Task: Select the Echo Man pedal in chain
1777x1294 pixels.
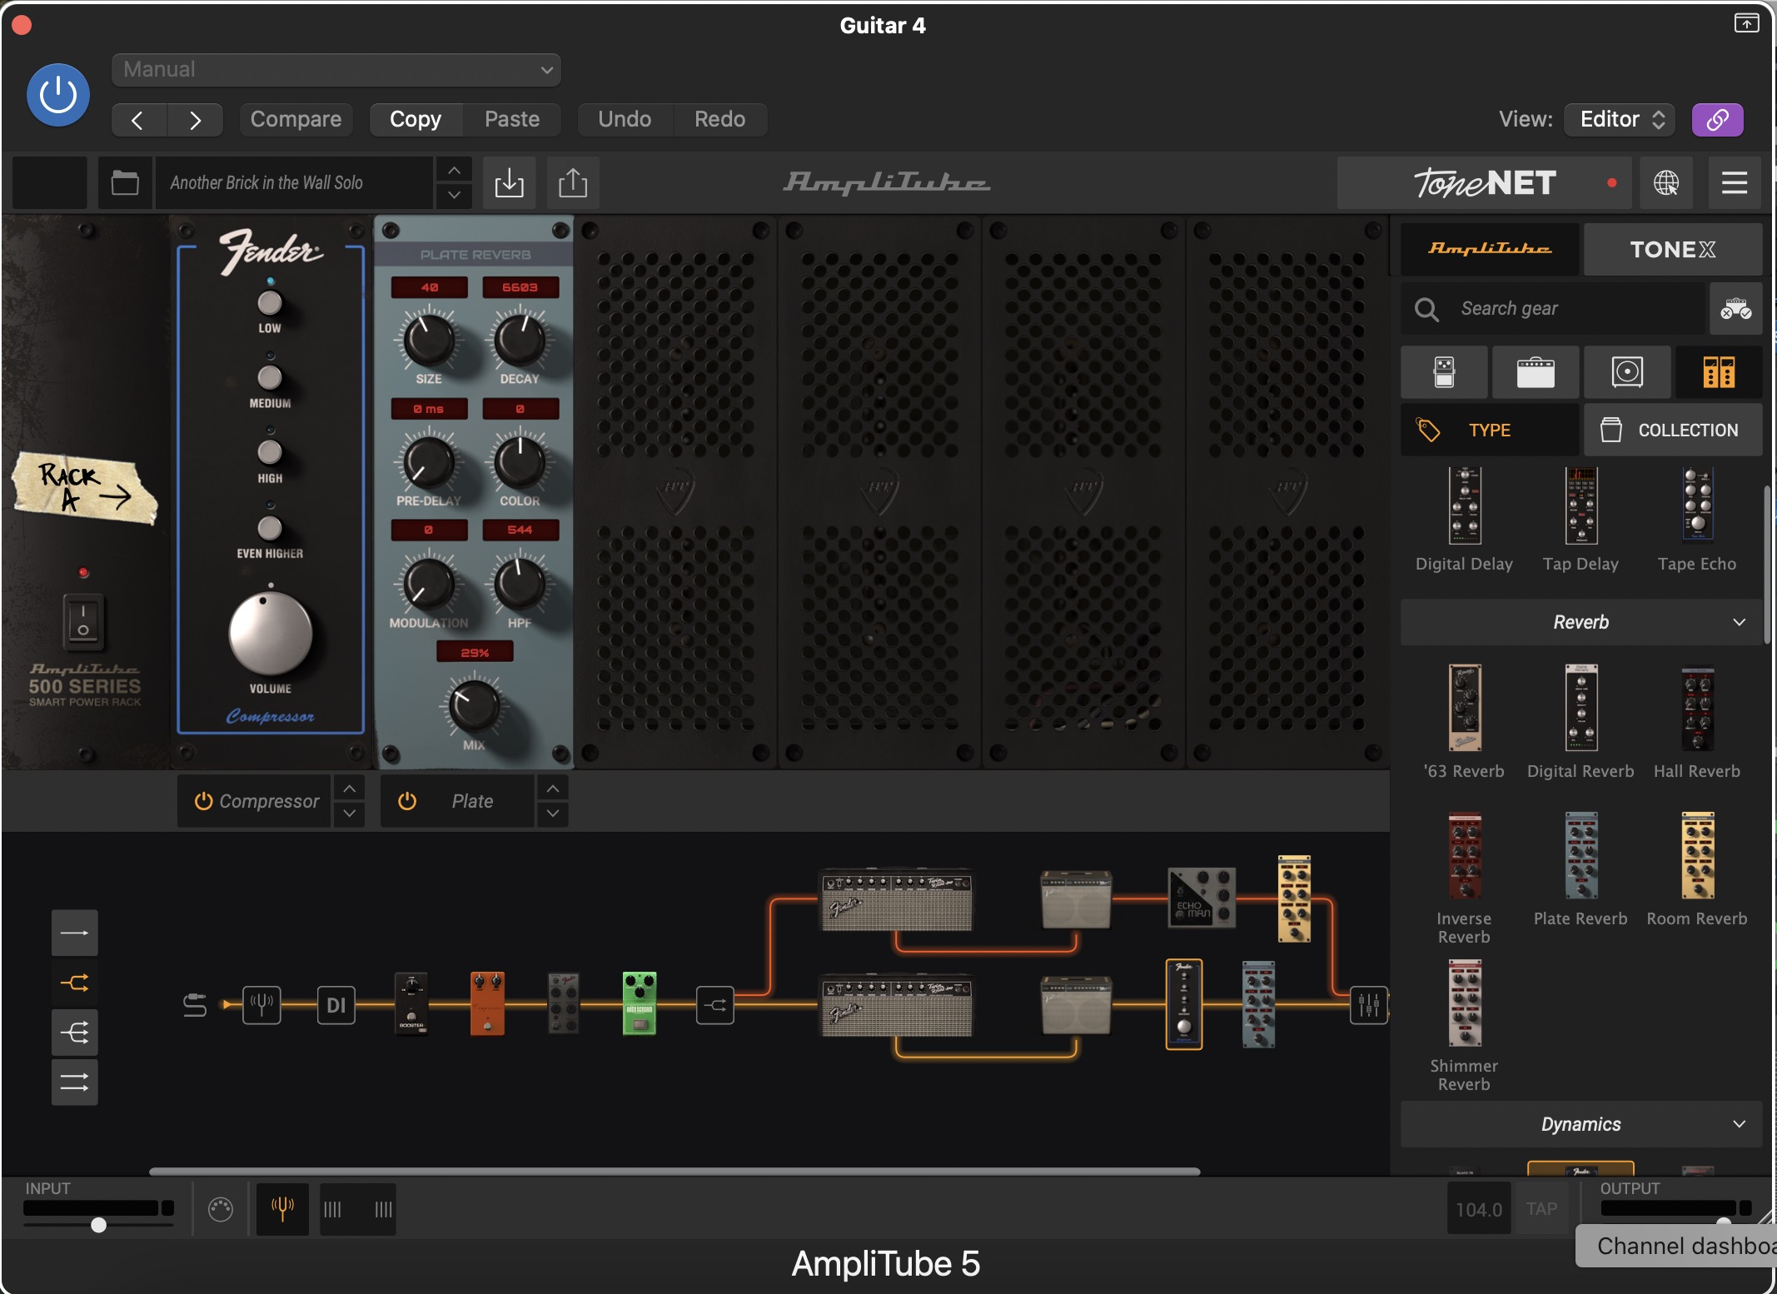Action: click(1202, 898)
